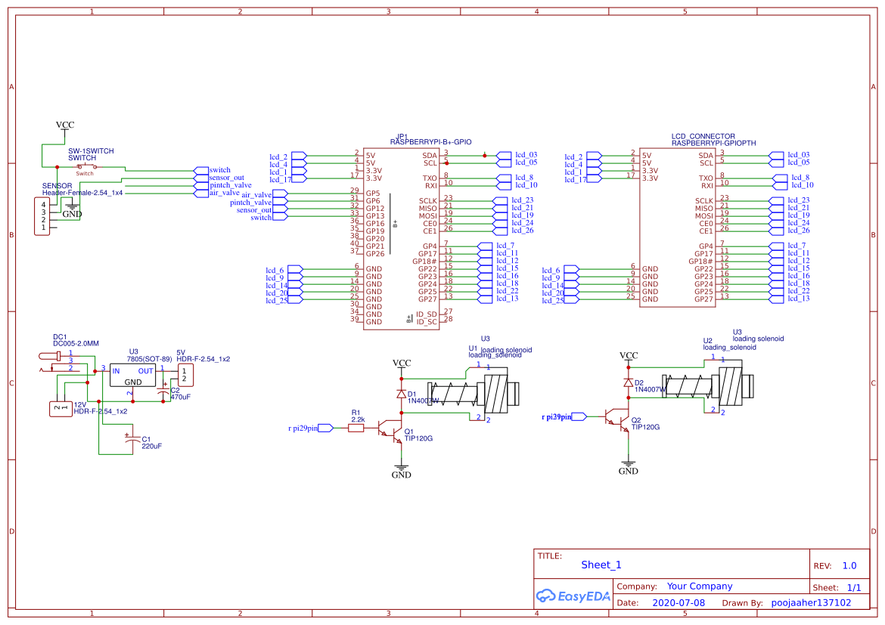Click the JP1 RASPBERRYPI-B+-GPIO component body
The image size is (885, 625).
tap(402, 237)
